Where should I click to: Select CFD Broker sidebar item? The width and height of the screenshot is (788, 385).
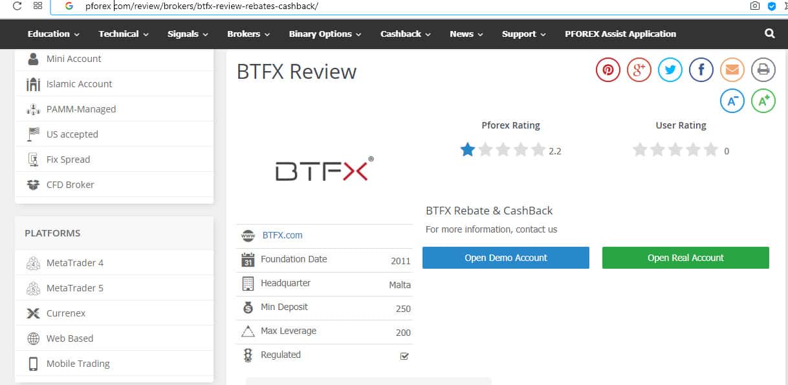tap(71, 185)
